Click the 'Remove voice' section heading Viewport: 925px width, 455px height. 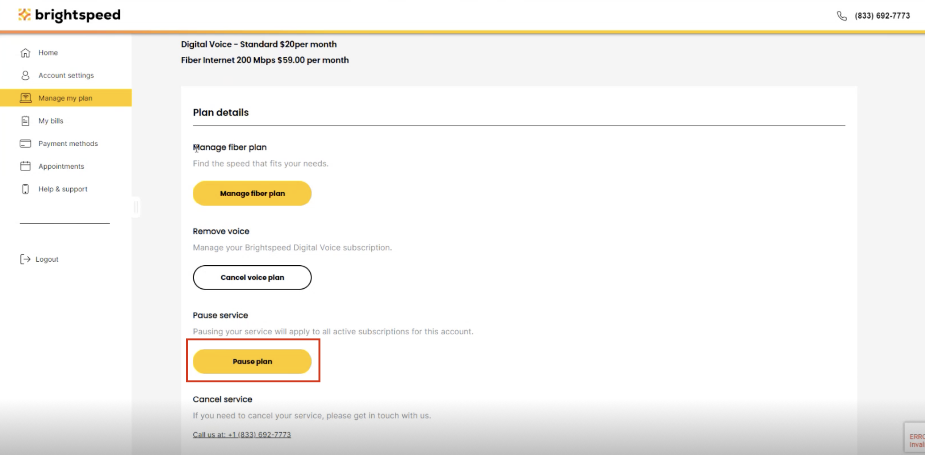coord(221,231)
